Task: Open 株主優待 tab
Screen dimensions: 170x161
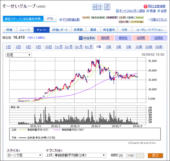Action: pos(109,30)
